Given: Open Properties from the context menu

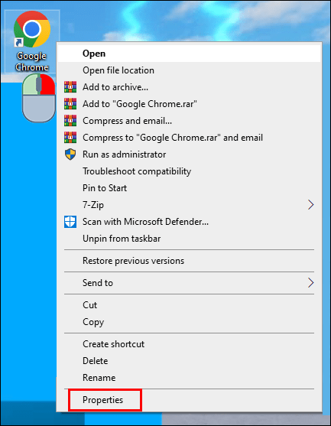Looking at the screenshot, I should pos(189,400).
